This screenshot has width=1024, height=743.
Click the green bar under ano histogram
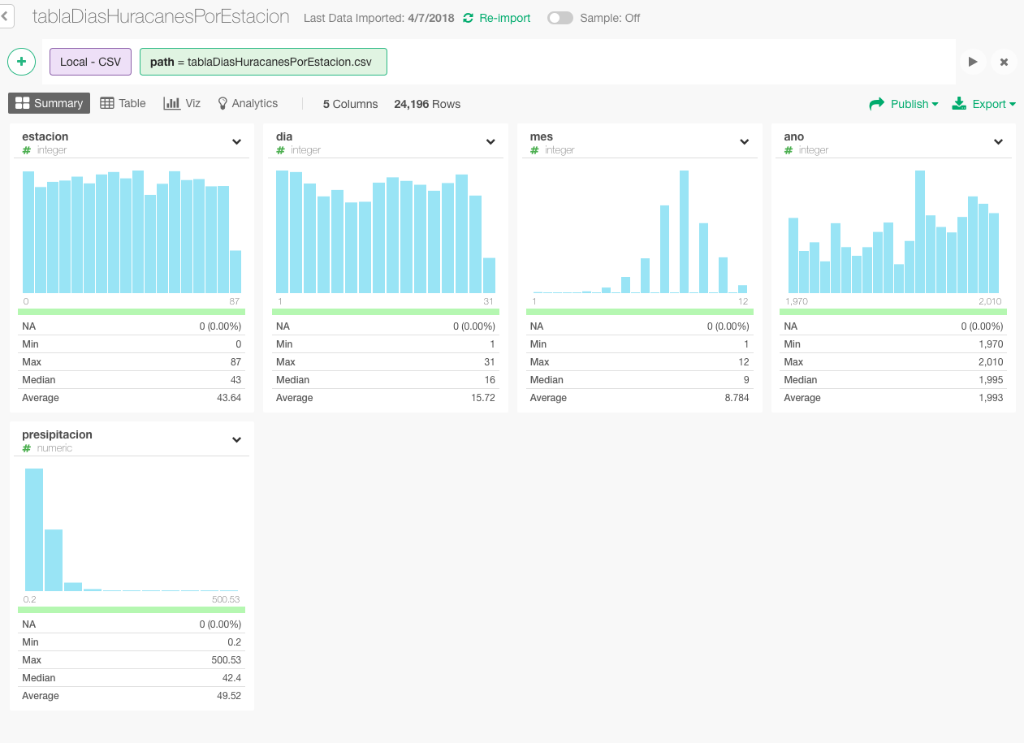point(893,312)
